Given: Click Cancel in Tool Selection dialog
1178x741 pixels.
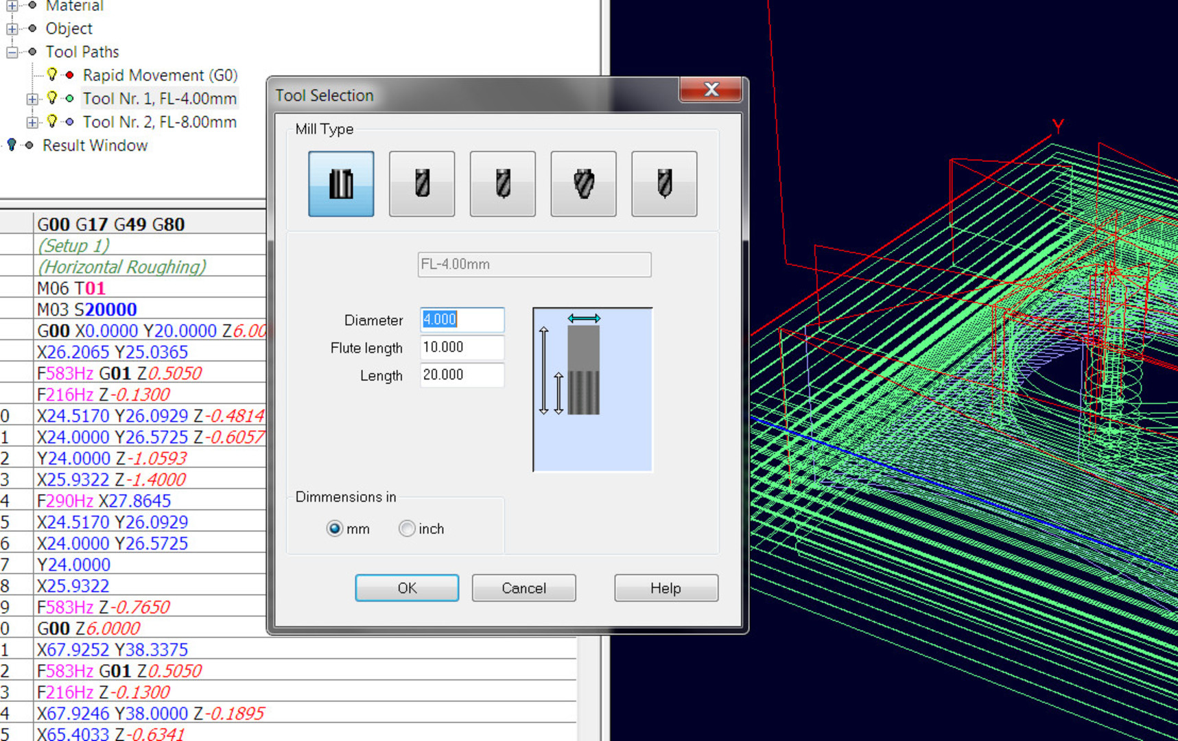Looking at the screenshot, I should pos(523,588).
